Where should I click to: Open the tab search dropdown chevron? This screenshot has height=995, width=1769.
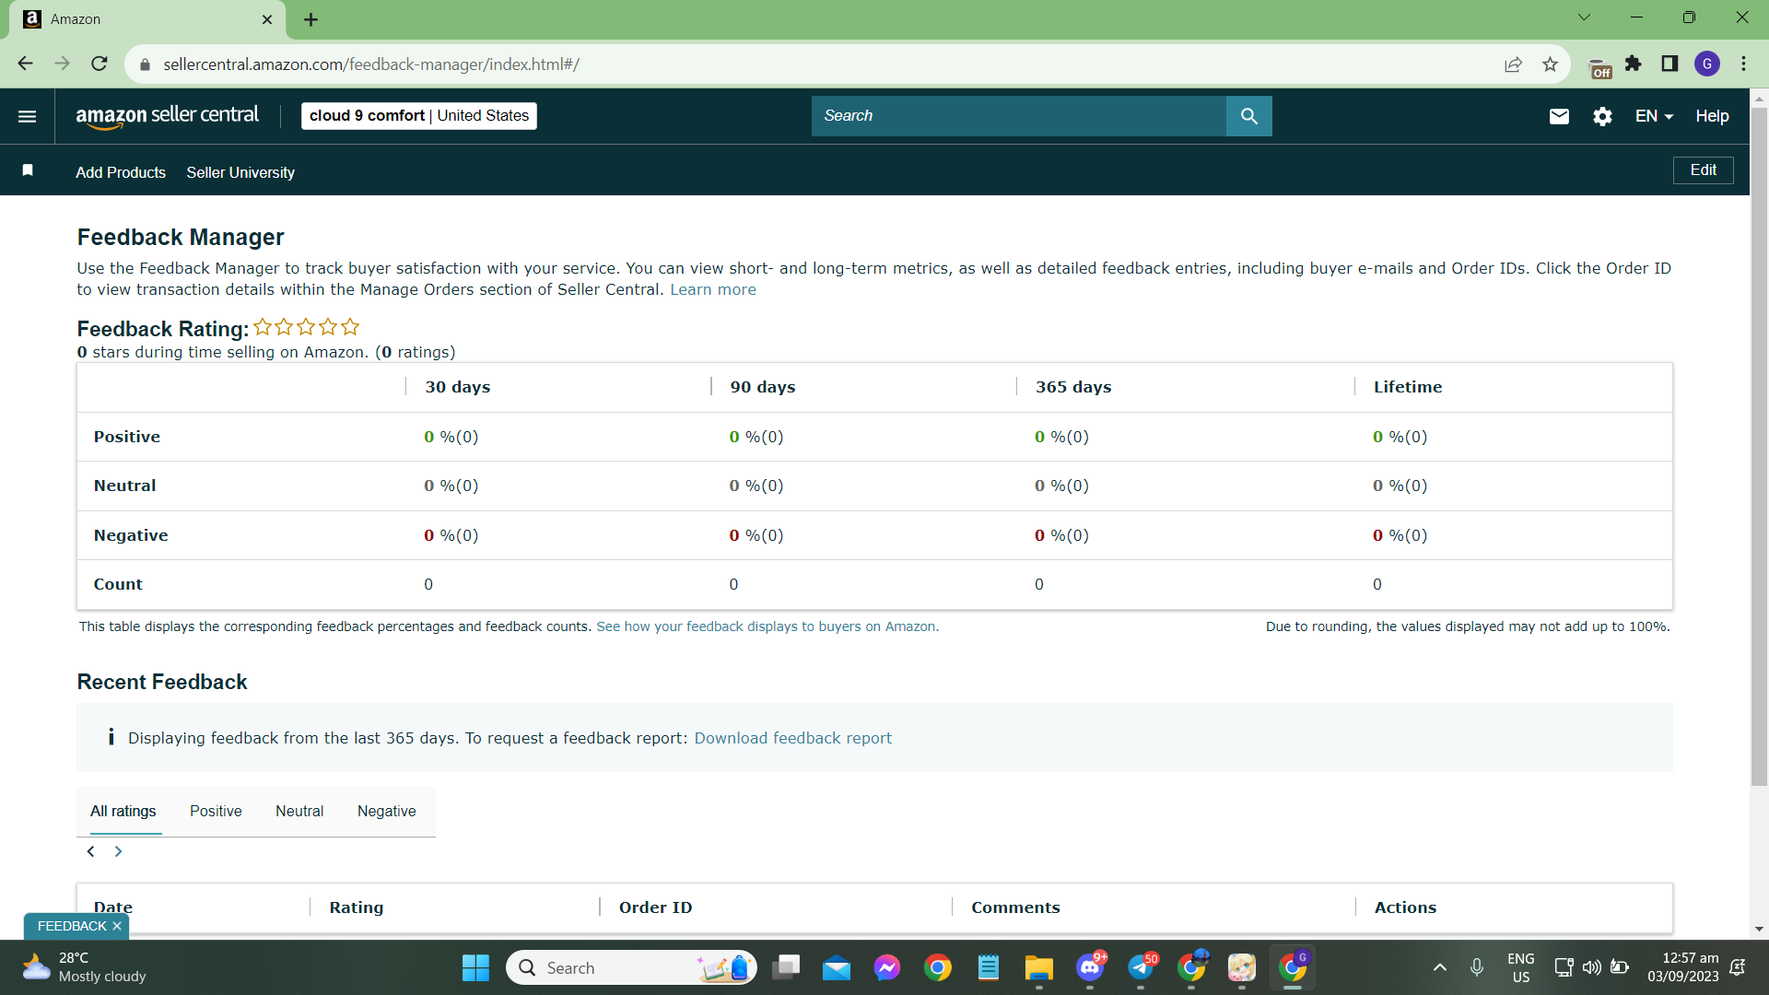[x=1584, y=18]
